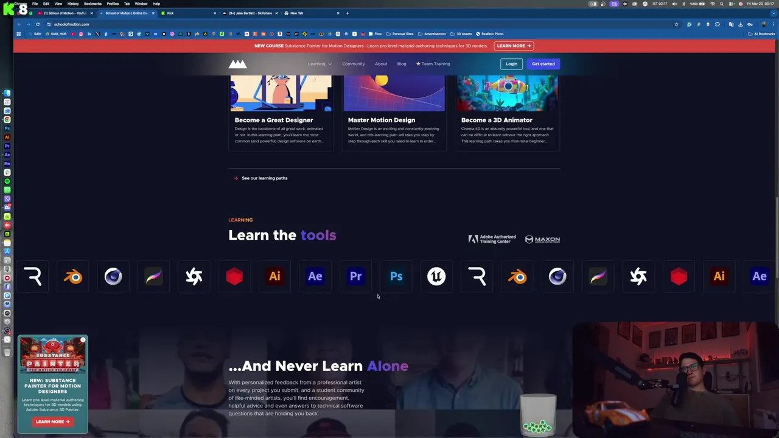Switch to the New Tab tab
Viewport: 779px width, 438px height.
pos(312,13)
